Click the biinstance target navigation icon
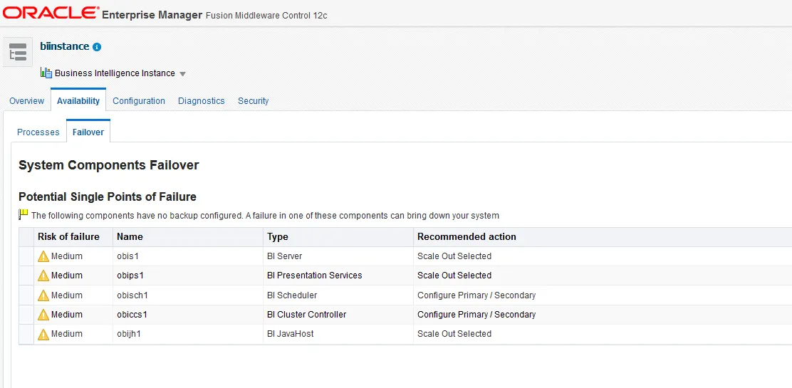The width and height of the screenshot is (792, 388). (18, 52)
